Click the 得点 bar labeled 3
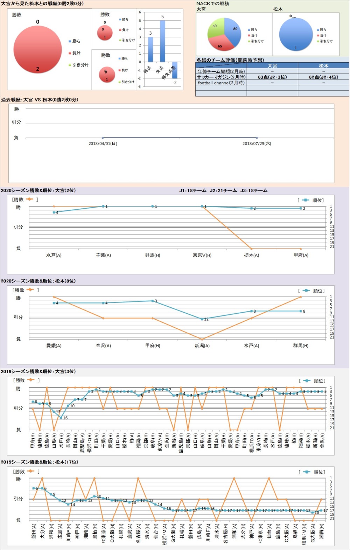The height and width of the screenshot is (550, 350). click(150, 49)
